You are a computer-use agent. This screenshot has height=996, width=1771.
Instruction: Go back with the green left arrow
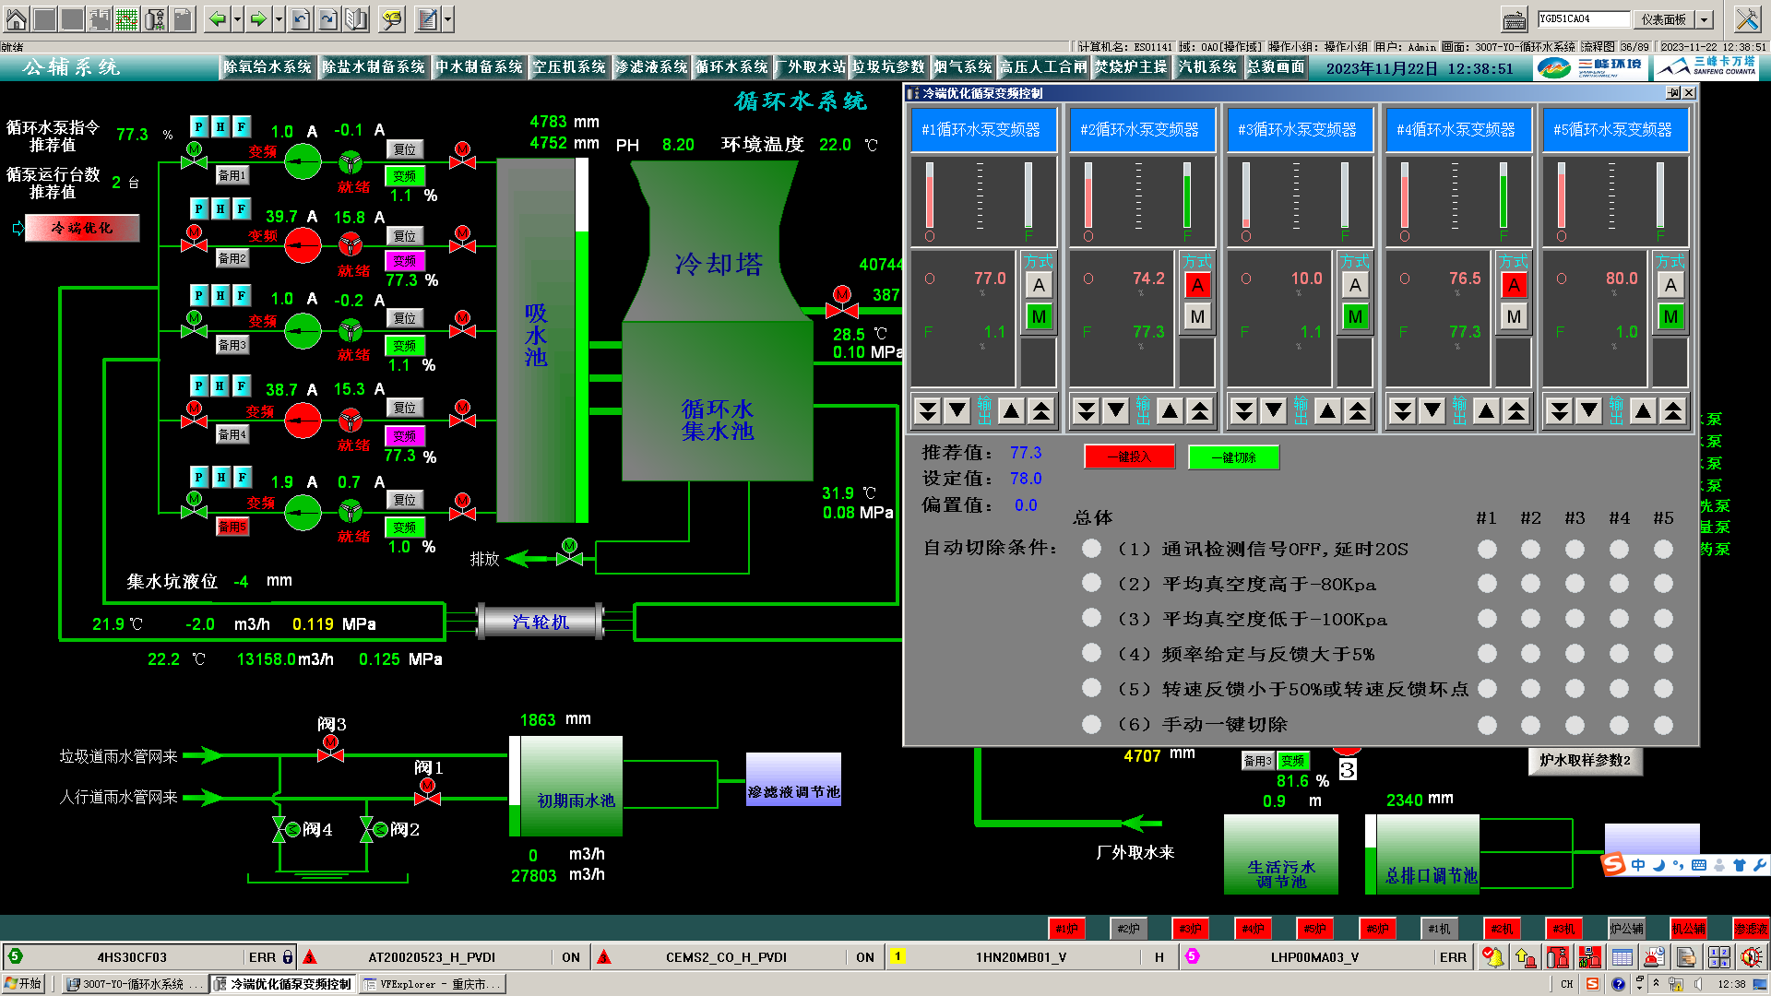217,18
